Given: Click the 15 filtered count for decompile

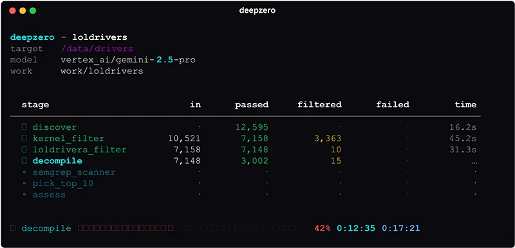Looking at the screenshot, I should tap(336, 161).
